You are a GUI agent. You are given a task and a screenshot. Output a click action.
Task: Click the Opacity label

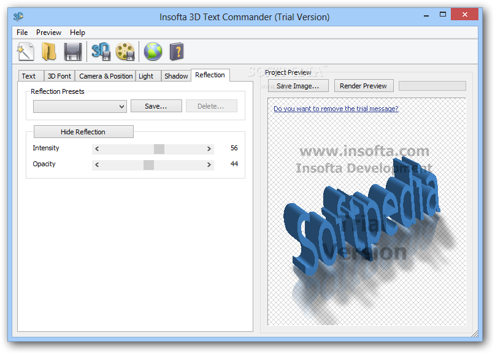[x=44, y=164]
